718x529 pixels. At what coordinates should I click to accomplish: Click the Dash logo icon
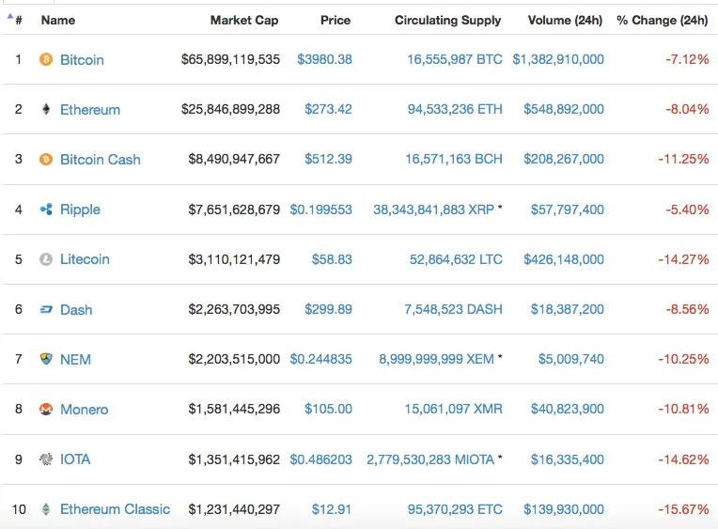click(x=46, y=310)
